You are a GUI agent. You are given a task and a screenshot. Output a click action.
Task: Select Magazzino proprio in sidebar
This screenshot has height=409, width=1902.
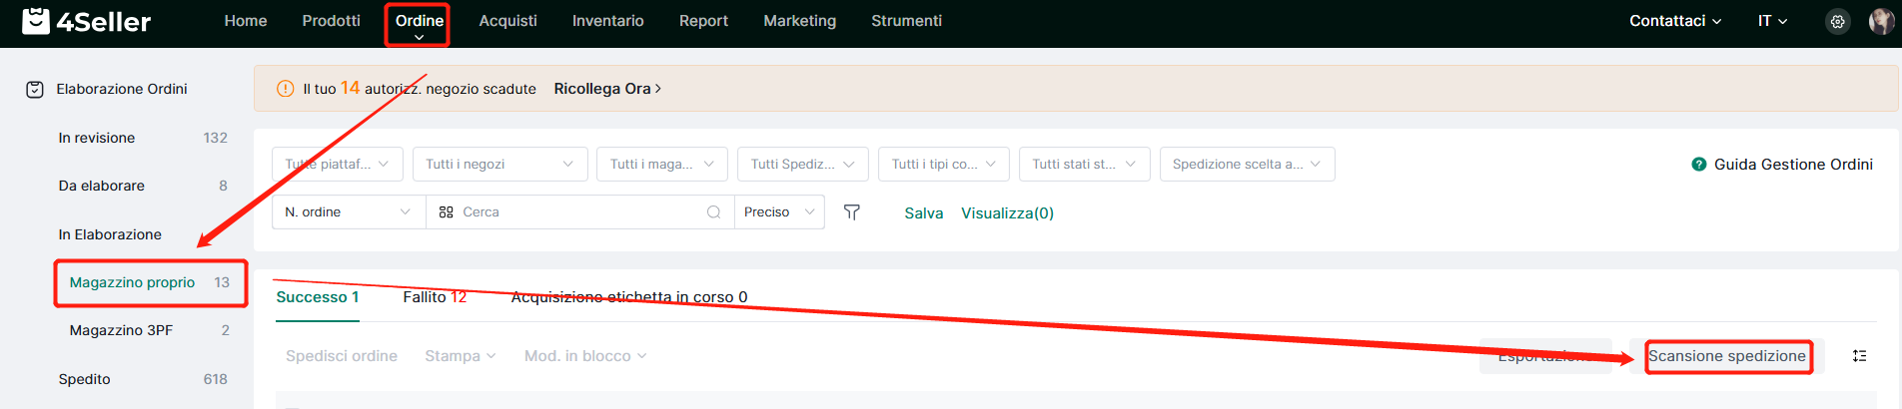click(x=150, y=282)
